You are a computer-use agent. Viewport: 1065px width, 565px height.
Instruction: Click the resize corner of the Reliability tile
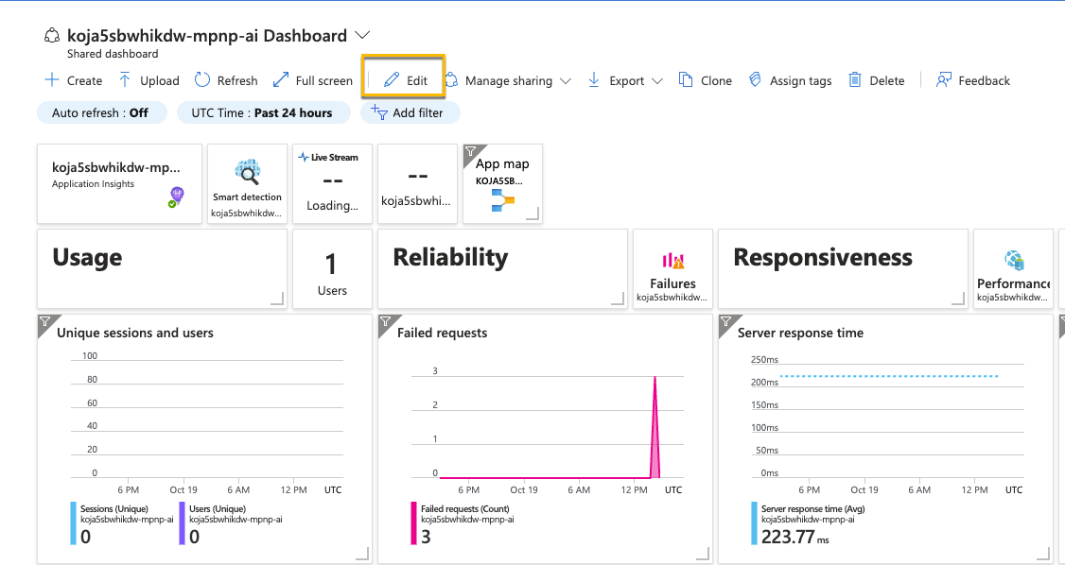pos(618,300)
